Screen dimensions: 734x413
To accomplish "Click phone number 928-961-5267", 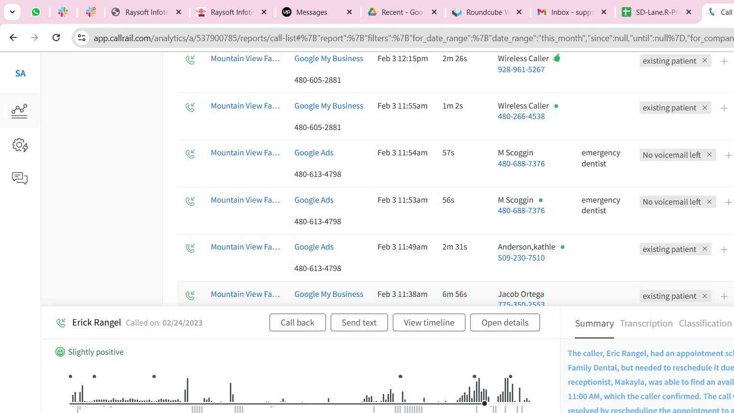I will [521, 69].
